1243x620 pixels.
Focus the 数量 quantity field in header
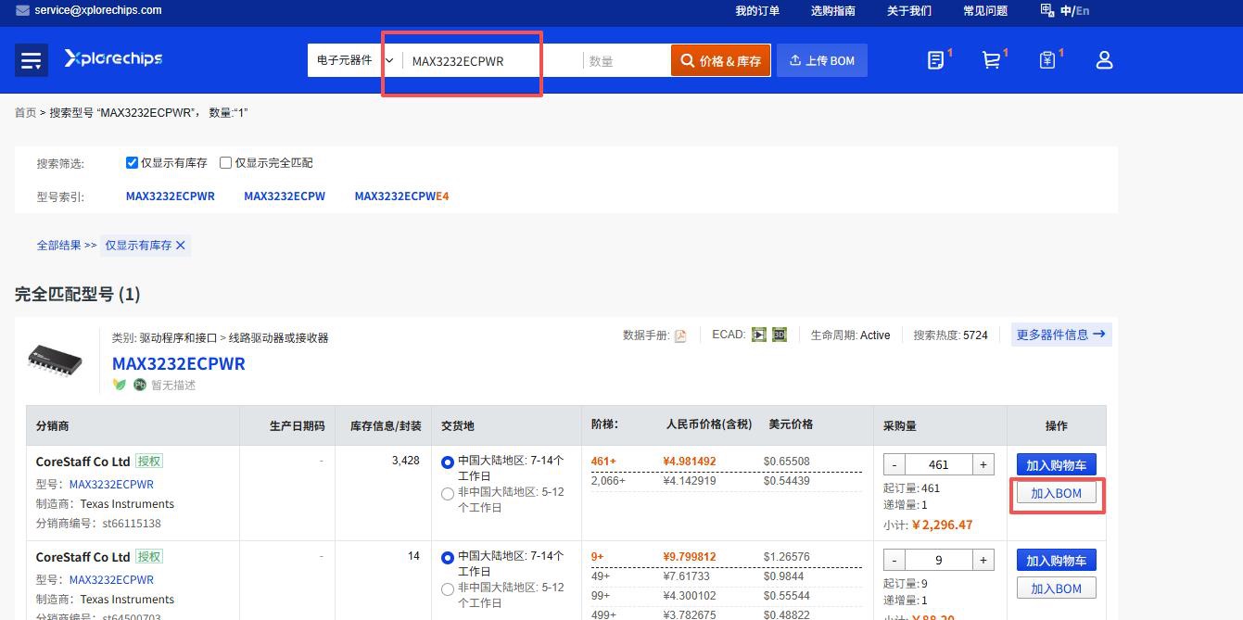point(627,61)
